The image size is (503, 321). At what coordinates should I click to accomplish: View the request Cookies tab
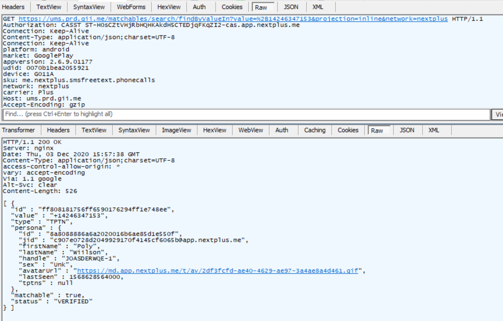coord(232,7)
